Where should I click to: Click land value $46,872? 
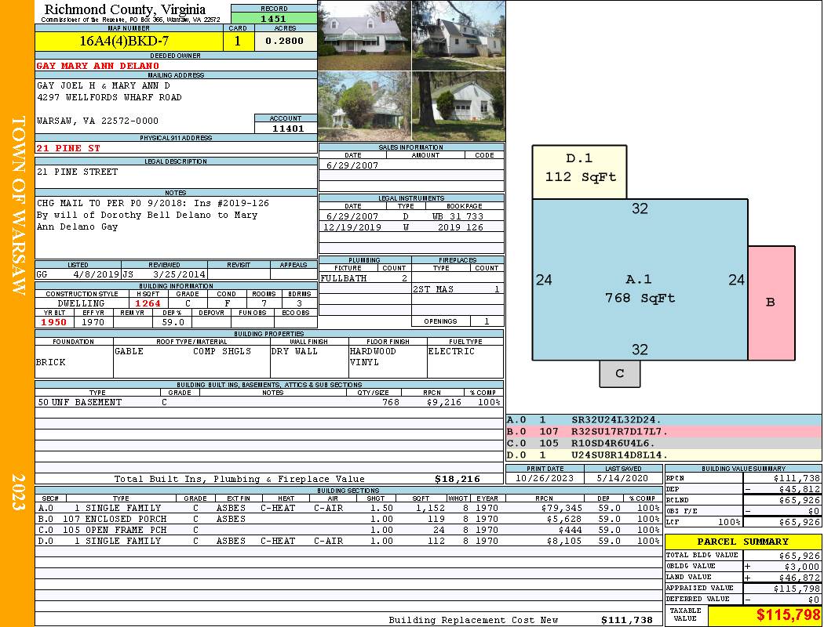(800, 578)
